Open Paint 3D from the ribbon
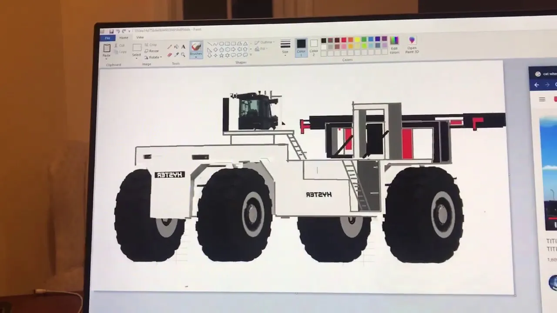Image resolution: width=557 pixels, height=313 pixels. [x=412, y=45]
